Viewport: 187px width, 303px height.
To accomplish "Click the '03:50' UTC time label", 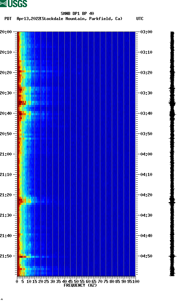I will (x=146, y=134).
